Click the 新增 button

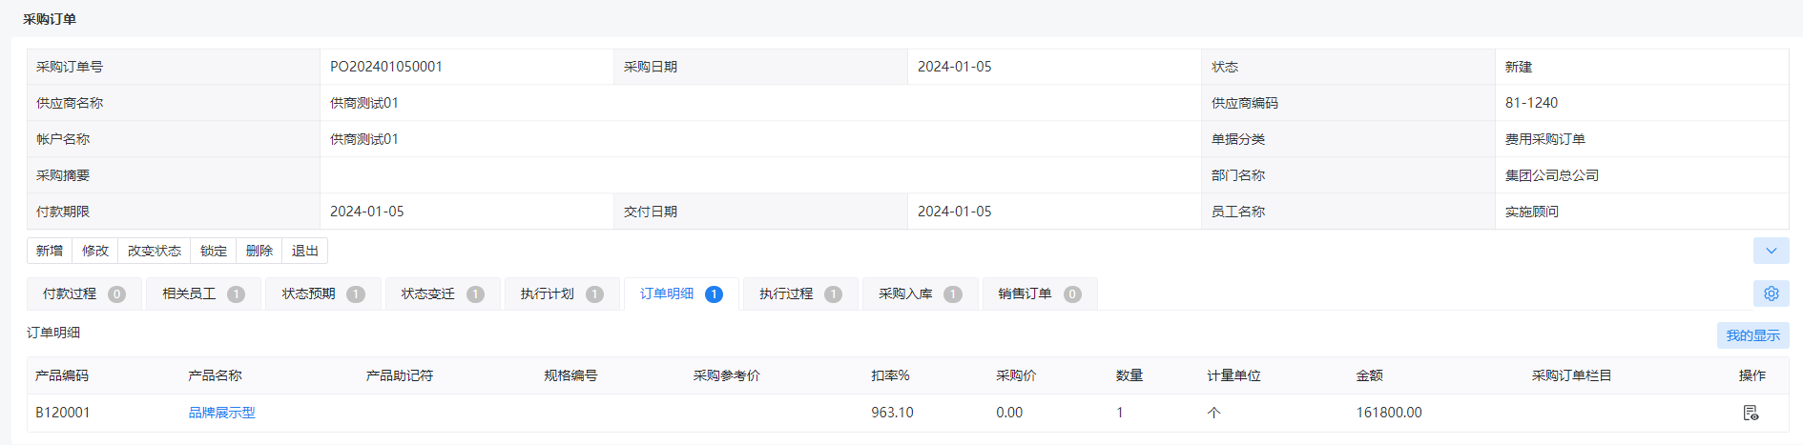[50, 251]
